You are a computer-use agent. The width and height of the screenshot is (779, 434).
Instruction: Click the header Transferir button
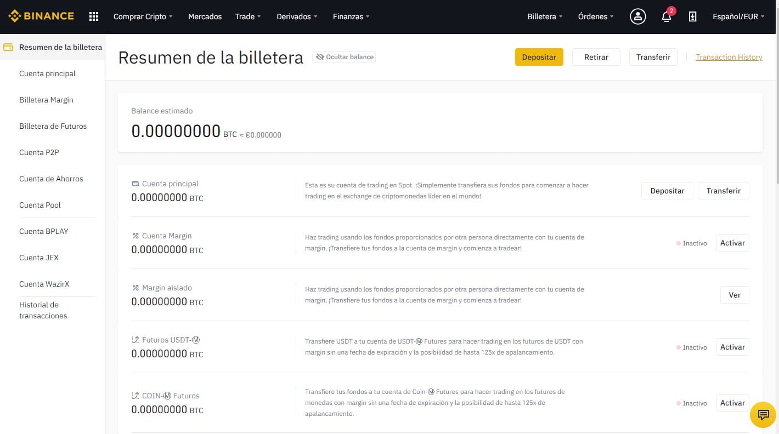tap(653, 57)
